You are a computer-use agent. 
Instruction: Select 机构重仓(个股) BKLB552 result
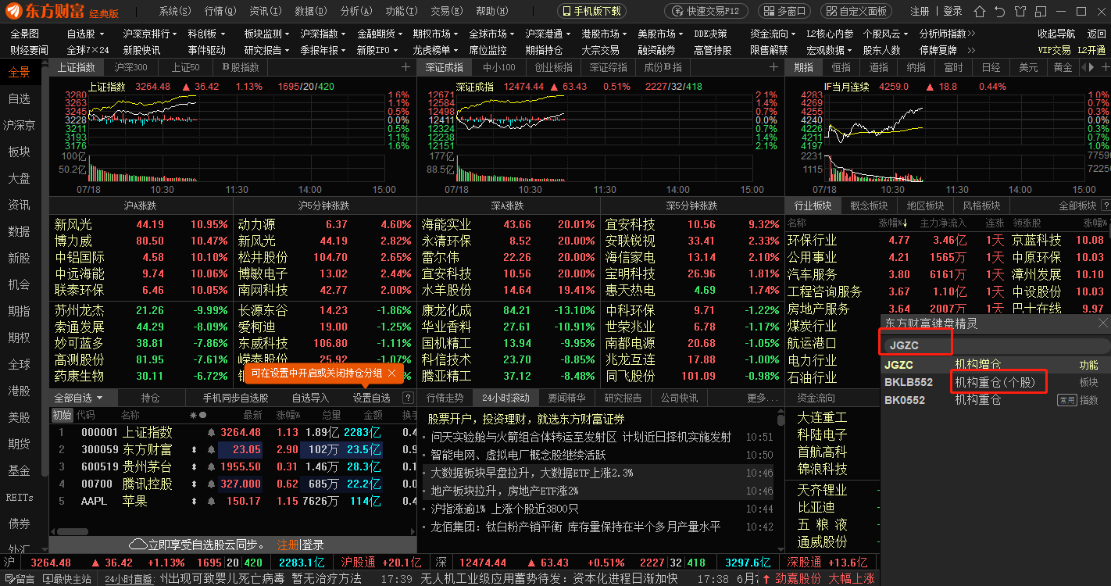(995, 382)
